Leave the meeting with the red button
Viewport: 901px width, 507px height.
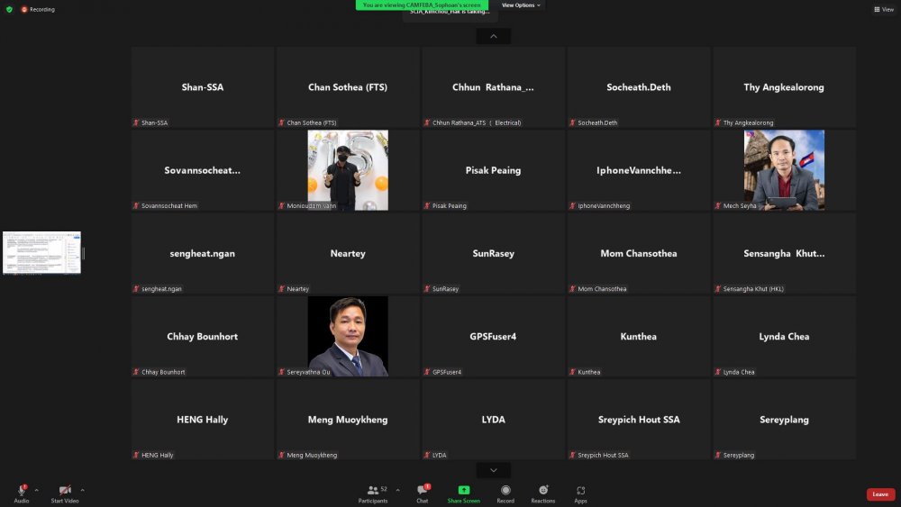(880, 494)
